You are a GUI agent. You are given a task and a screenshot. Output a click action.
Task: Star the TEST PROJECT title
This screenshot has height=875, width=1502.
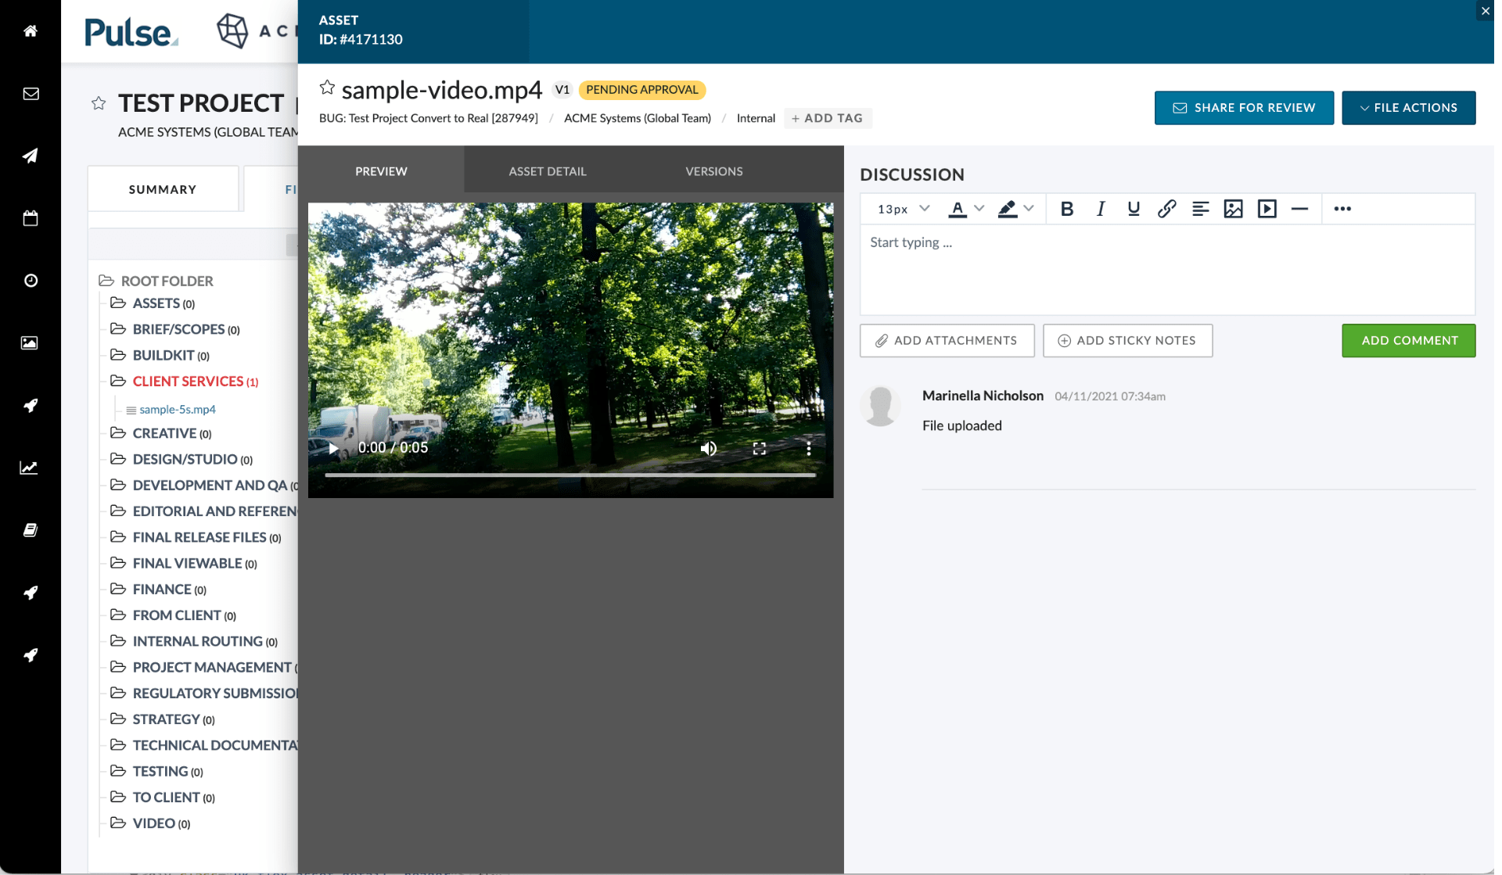[99, 103]
